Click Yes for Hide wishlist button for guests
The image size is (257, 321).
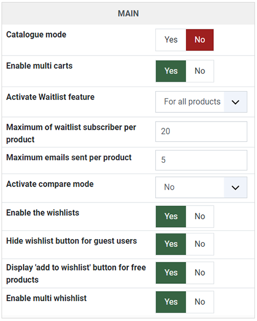(x=171, y=244)
